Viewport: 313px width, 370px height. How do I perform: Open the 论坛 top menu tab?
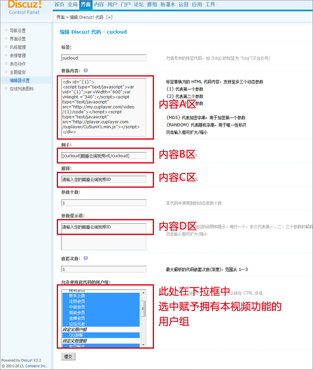(x=139, y=5)
